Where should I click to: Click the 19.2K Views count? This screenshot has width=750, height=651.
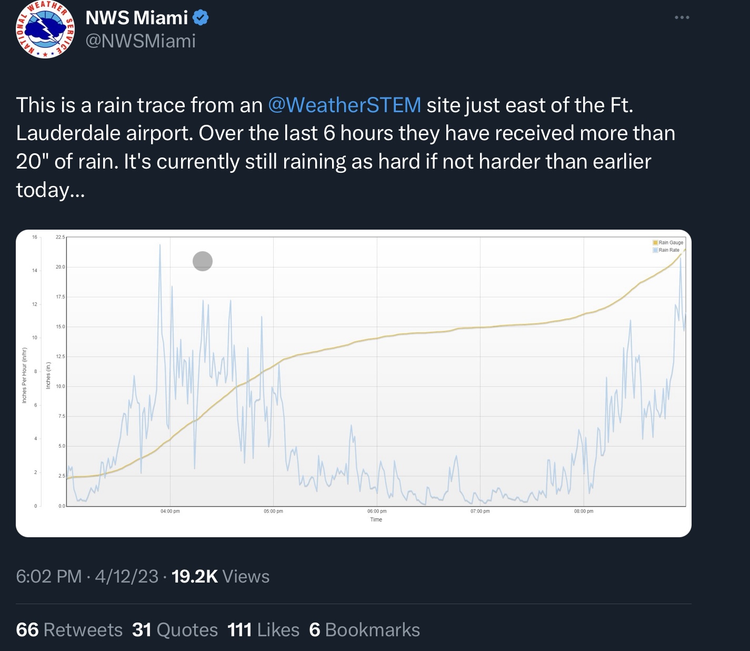click(x=220, y=577)
